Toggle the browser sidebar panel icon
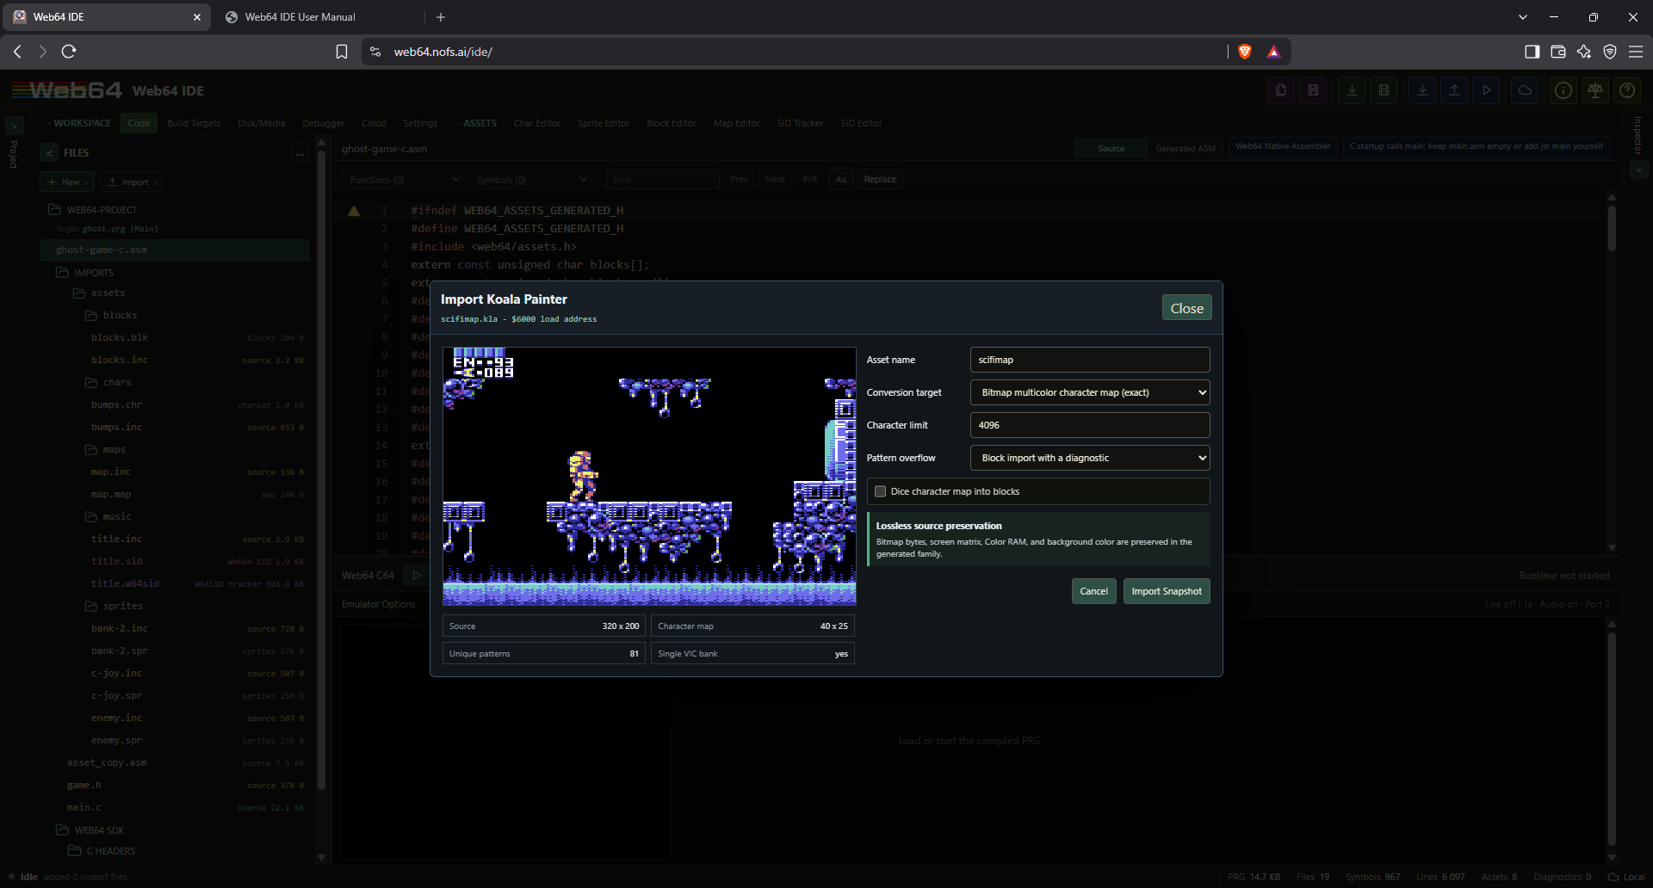The height and width of the screenshot is (888, 1653). coord(1532,52)
